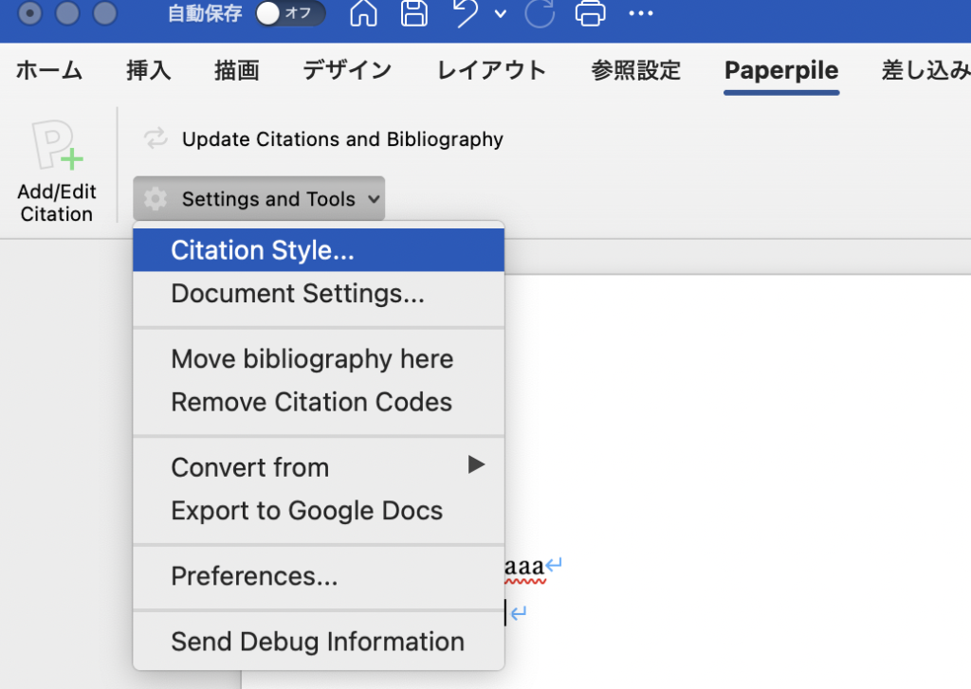Open Preferences... from the menu
The height and width of the screenshot is (689, 971).
pos(319,576)
